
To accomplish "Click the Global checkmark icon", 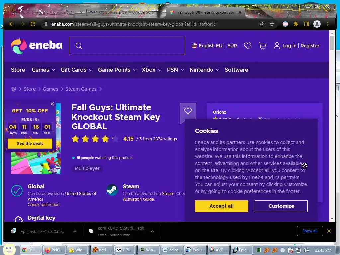I will pyautogui.click(x=17, y=191).
